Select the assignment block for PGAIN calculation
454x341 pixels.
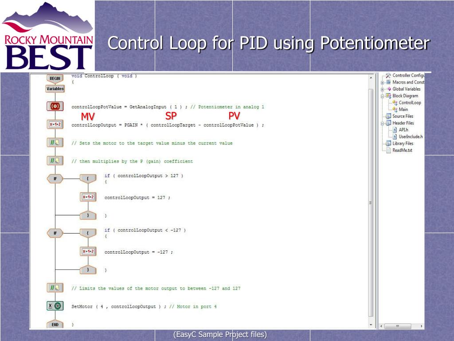(55, 125)
